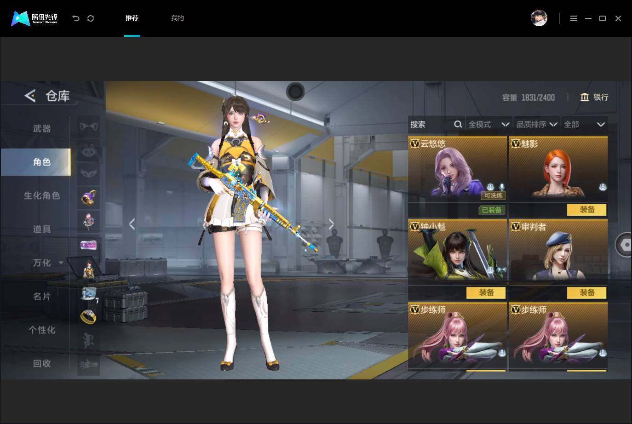Click the back arrow beside 仓库
This screenshot has height=424, width=632.
(x=30, y=96)
